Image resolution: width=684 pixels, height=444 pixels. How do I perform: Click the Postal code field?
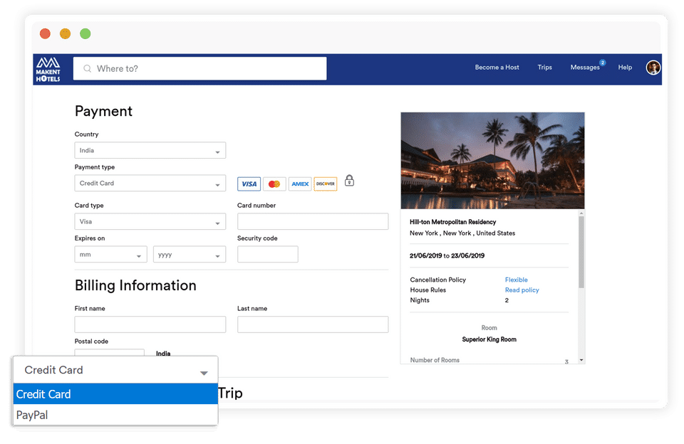coord(110,352)
